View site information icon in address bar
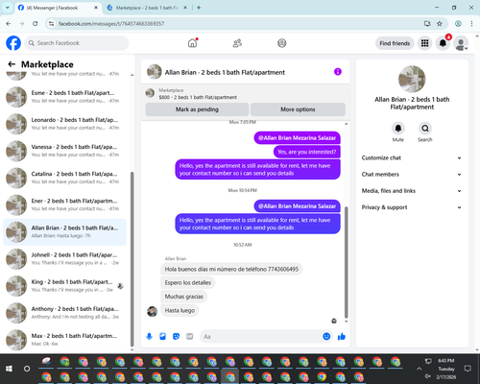The width and height of the screenshot is (480, 384). [51, 23]
